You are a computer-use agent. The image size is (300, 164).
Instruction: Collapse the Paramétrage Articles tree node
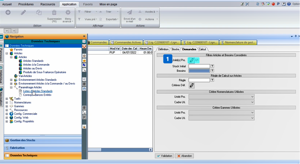click(11, 87)
